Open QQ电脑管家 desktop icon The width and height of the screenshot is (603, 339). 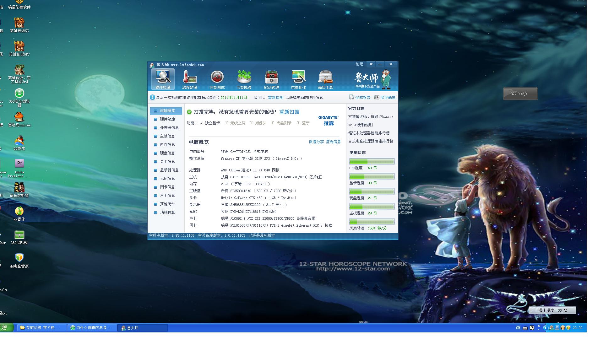pos(19,261)
